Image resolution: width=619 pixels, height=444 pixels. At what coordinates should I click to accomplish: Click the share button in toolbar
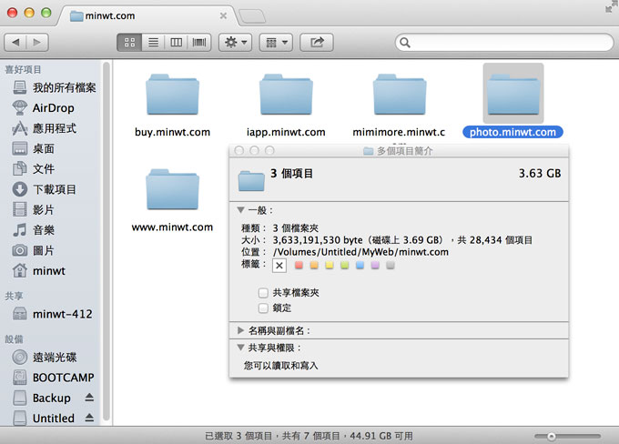coord(317,42)
